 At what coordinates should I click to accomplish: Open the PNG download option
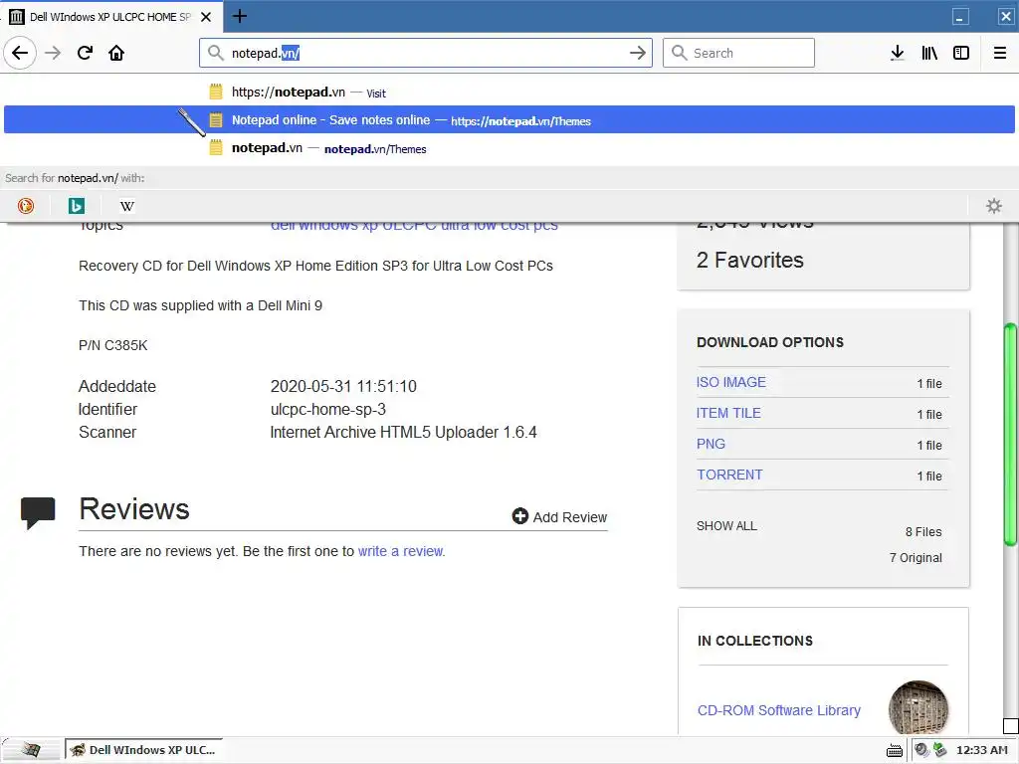pos(711,444)
